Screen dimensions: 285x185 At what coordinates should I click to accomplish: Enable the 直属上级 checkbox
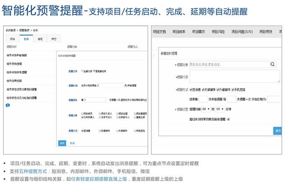click(x=135, y=117)
